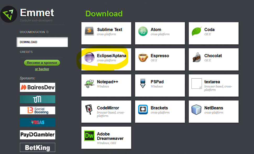The image size is (254, 154).
Task: Click the Chocolat icon
Action: click(x=197, y=57)
